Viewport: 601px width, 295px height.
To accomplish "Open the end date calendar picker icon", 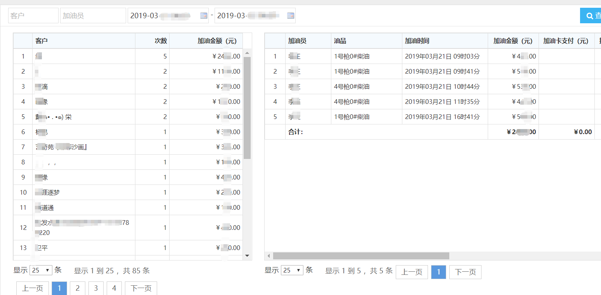I will coord(291,16).
